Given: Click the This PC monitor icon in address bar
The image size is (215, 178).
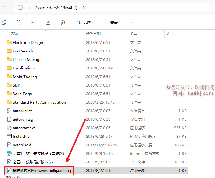Looking at the screenshot, I should [20, 7].
